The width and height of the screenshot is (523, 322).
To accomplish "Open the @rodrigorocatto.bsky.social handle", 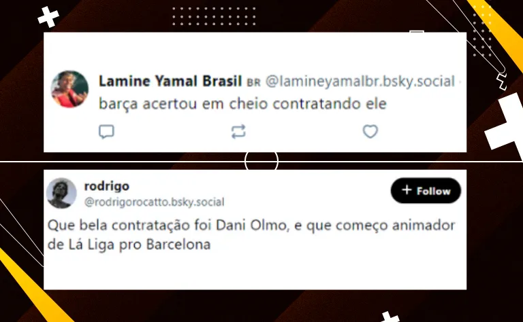I will coord(155,202).
